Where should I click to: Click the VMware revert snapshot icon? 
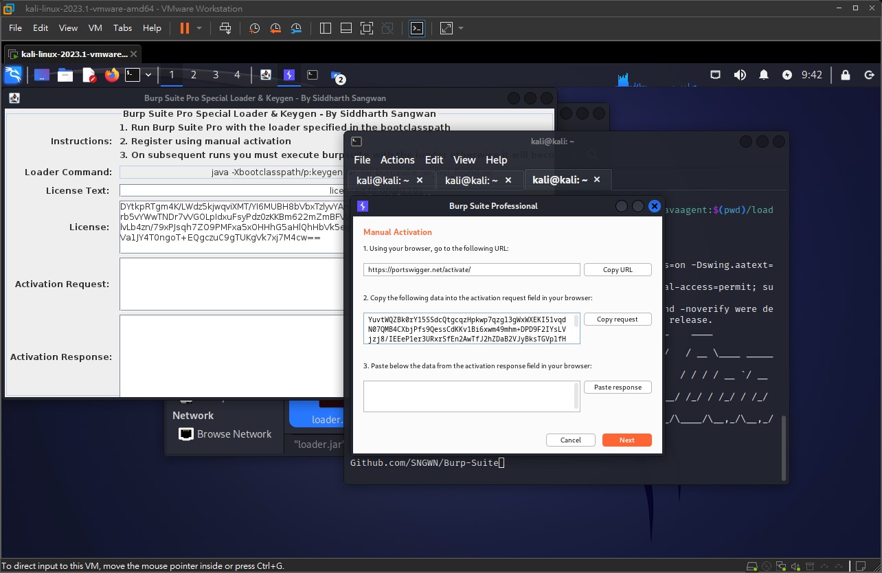(x=275, y=28)
